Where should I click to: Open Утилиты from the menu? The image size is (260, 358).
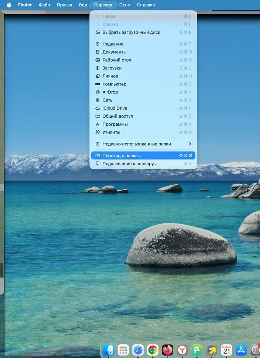coord(143,132)
